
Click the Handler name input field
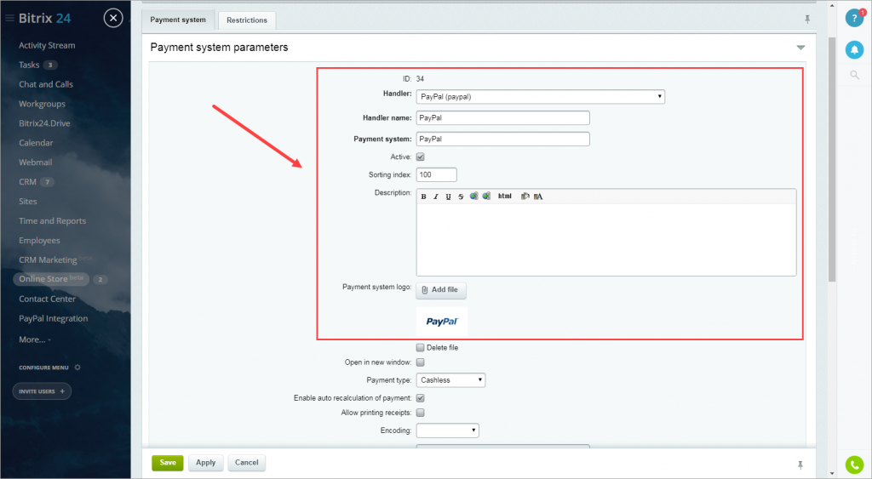pos(502,117)
